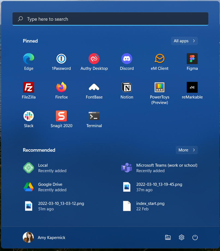Click the Type here to search field
This screenshot has width=220, height=251.
[110, 19]
